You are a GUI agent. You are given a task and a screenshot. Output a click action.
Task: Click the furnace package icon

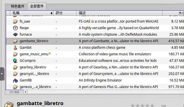pyautogui.click(x=15, y=35)
